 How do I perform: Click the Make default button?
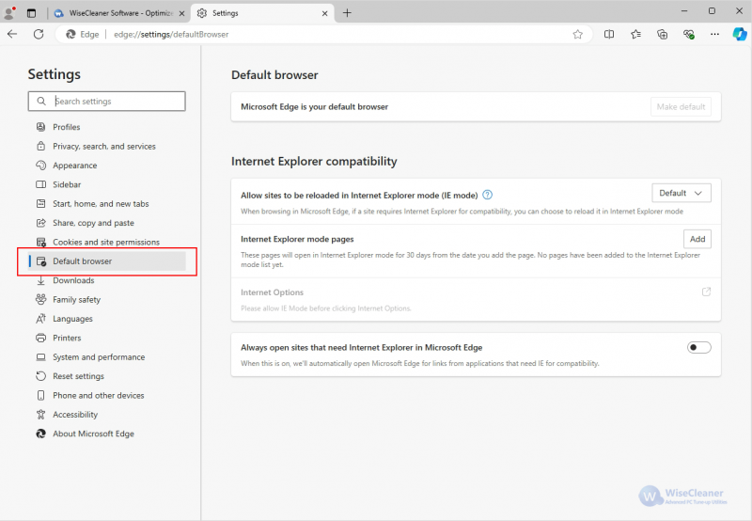(x=681, y=106)
